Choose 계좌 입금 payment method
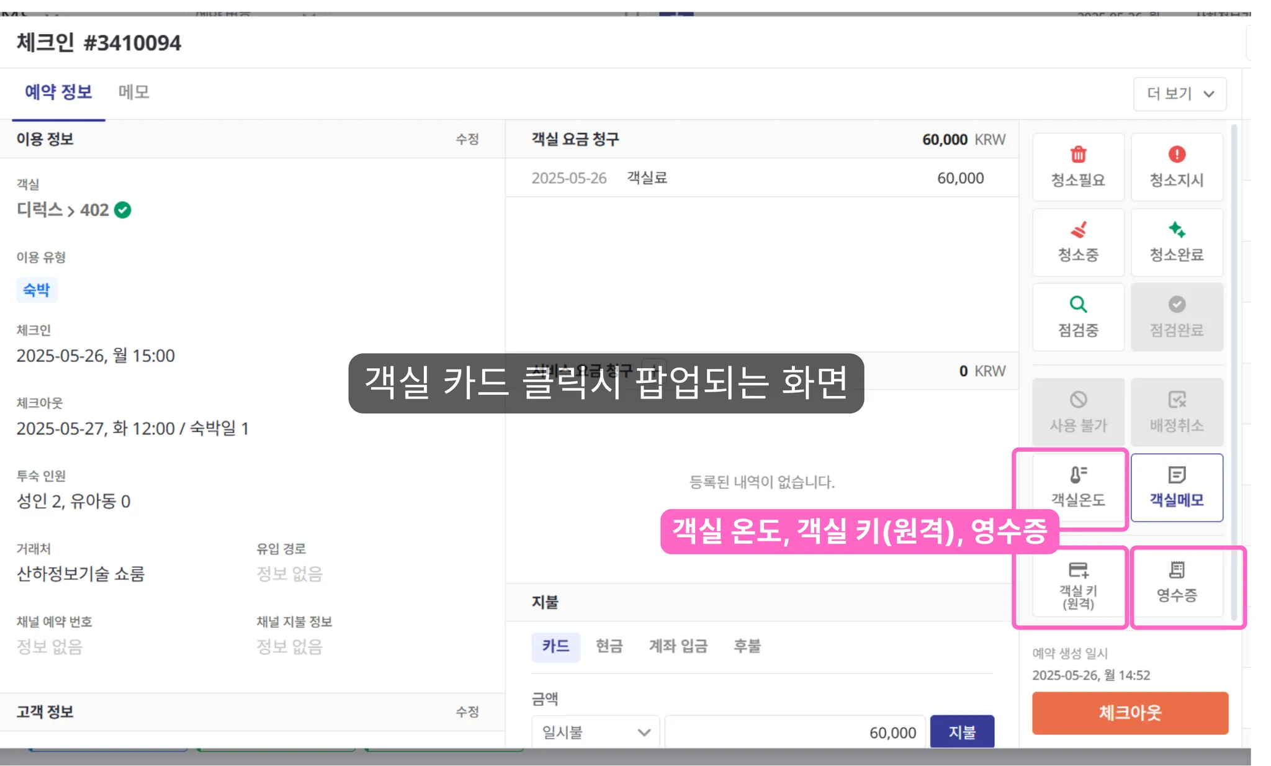This screenshot has width=1271, height=766. coord(678,646)
